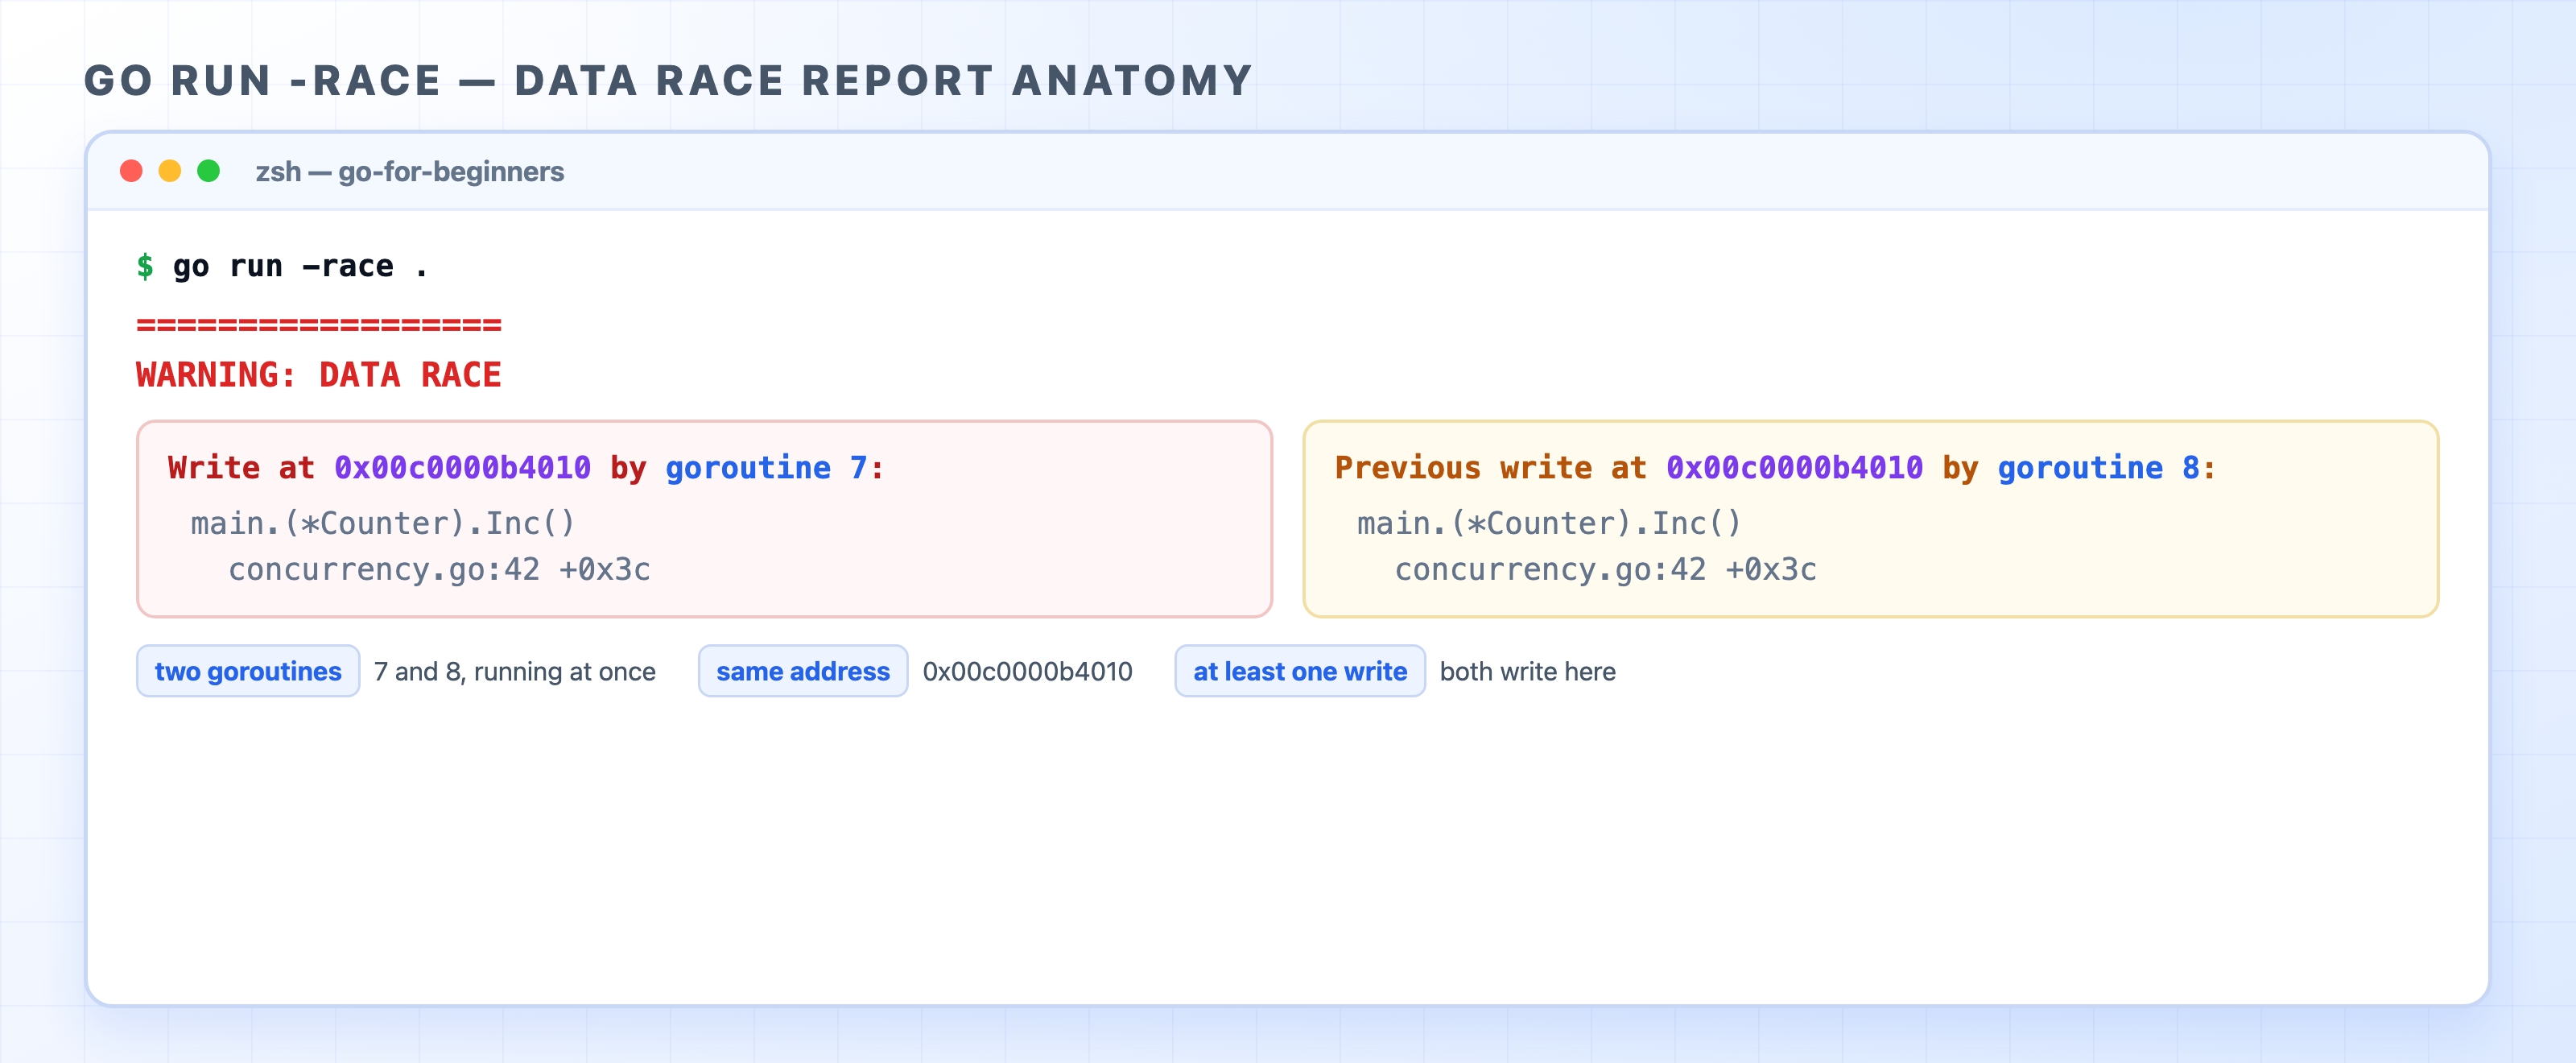Viewport: 2576px width, 1063px height.
Task: Click the red close dot in terminal title bar
Action: coord(131,171)
